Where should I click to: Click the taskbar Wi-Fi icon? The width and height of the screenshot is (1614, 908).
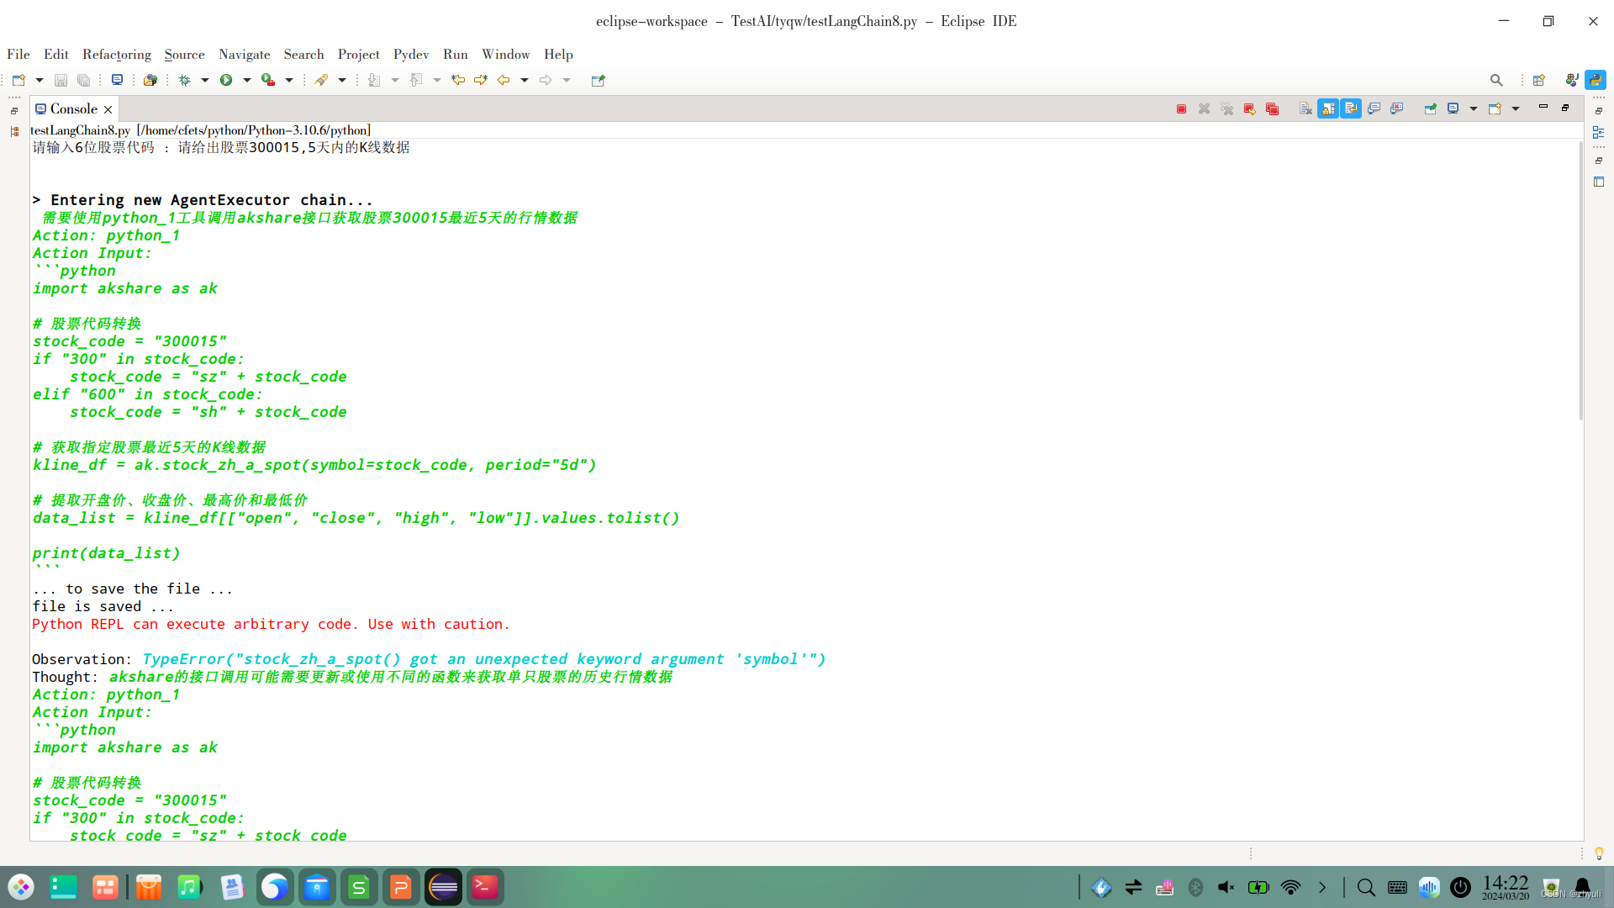coord(1290,887)
